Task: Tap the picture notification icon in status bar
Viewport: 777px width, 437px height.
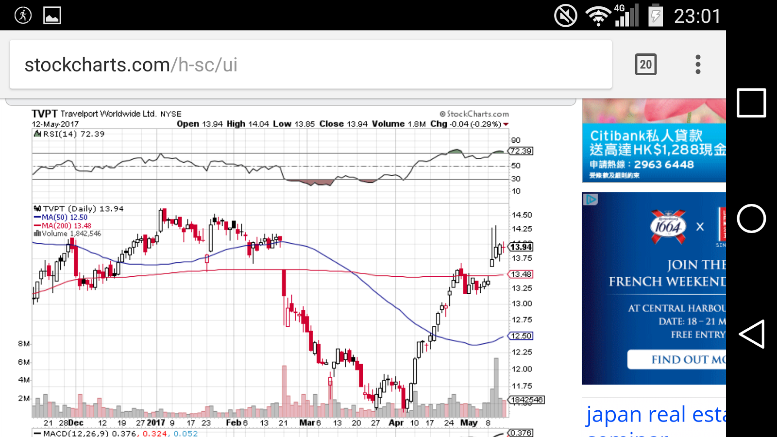Action: pyautogui.click(x=52, y=16)
